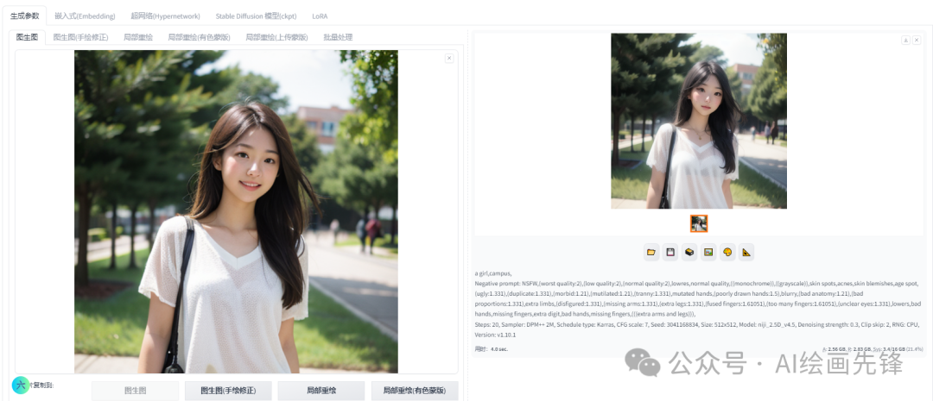Click the 'Negative prompt: NSFW' text

click(505, 284)
